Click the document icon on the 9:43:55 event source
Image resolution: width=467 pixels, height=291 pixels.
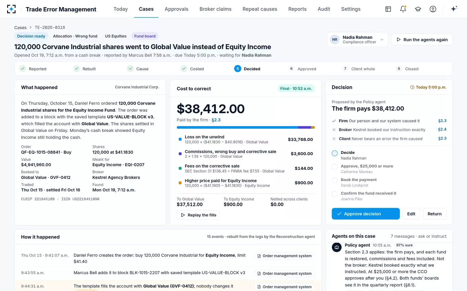259,274
